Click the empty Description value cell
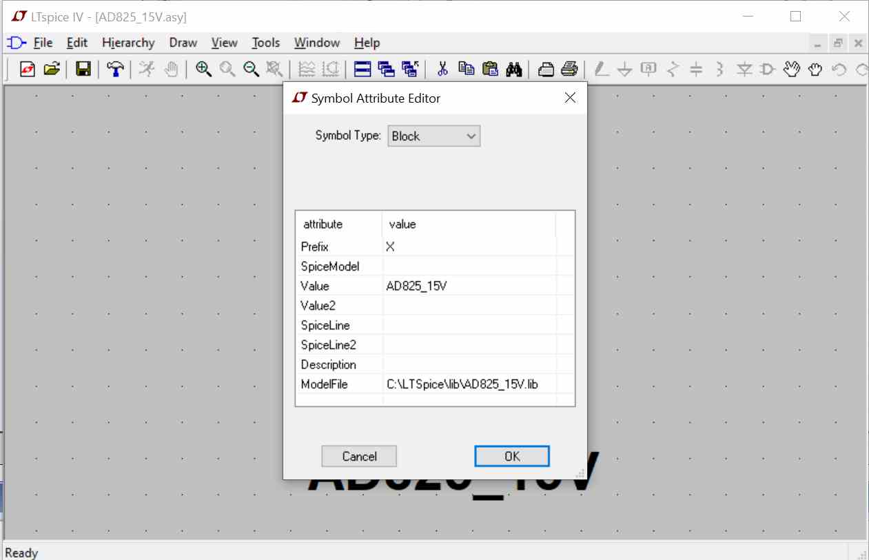This screenshot has width=869, height=560. 469,364
